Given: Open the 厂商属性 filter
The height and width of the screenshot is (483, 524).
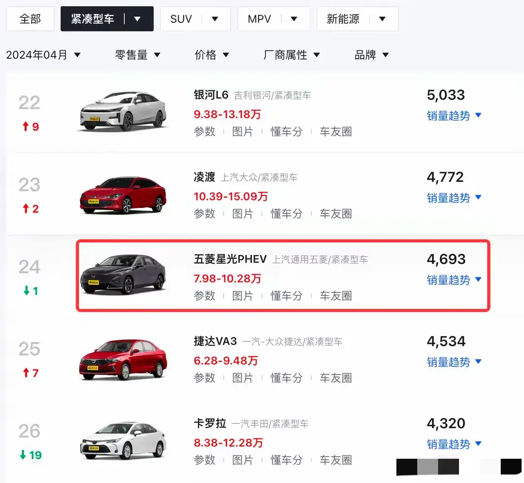Looking at the screenshot, I should (x=292, y=55).
